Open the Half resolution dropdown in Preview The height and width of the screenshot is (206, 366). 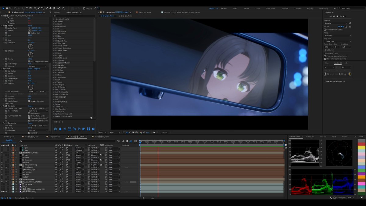coord(346,47)
